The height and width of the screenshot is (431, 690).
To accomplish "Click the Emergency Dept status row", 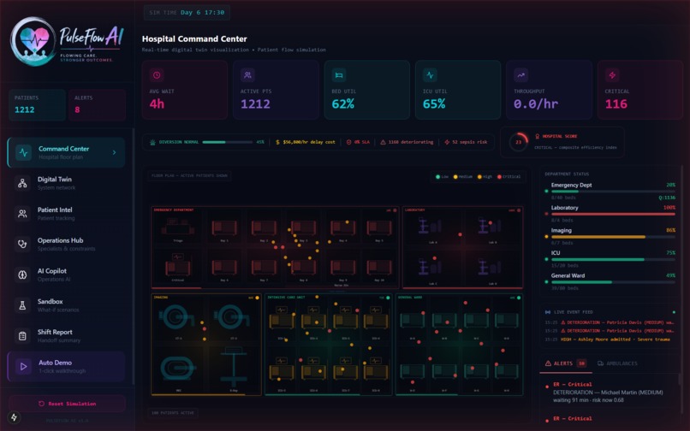I will (610, 192).
